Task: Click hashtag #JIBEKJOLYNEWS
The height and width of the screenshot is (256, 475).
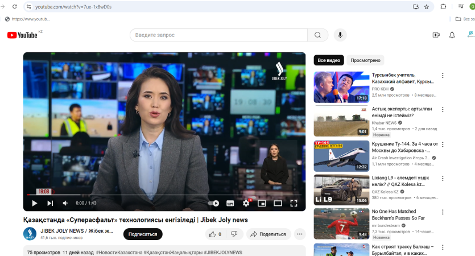Action: pos(223,253)
